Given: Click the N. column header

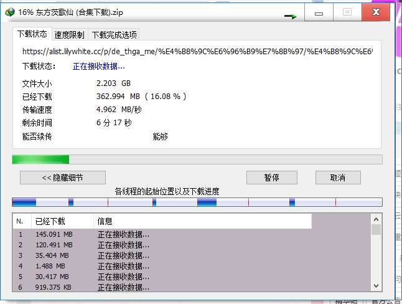Looking at the screenshot, I should (22, 221).
